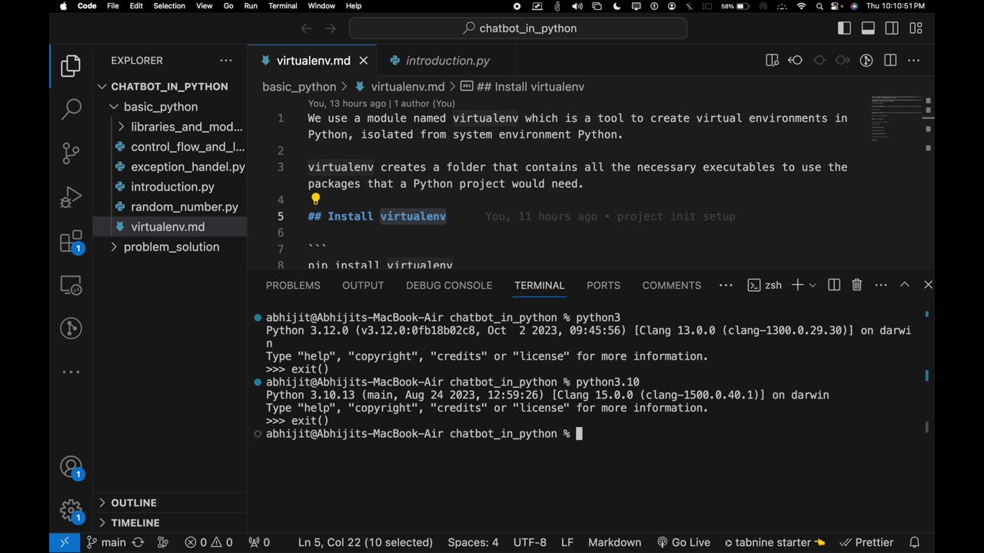
Task: Open the Explorer view in activity bar
Action: click(x=71, y=66)
